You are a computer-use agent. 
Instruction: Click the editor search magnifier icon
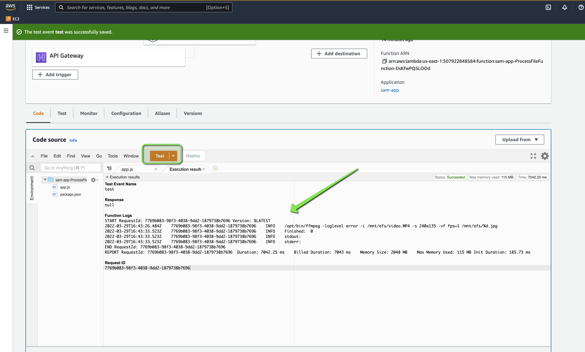point(32,168)
